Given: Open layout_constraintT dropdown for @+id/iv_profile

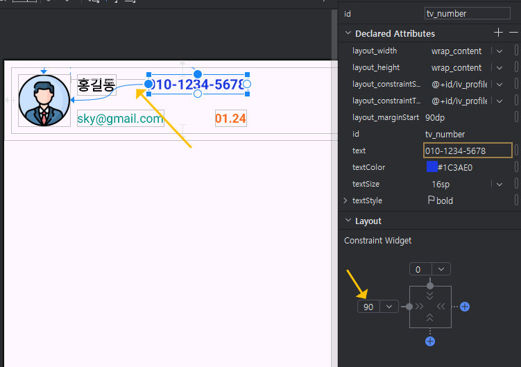Looking at the screenshot, I should coord(499,101).
